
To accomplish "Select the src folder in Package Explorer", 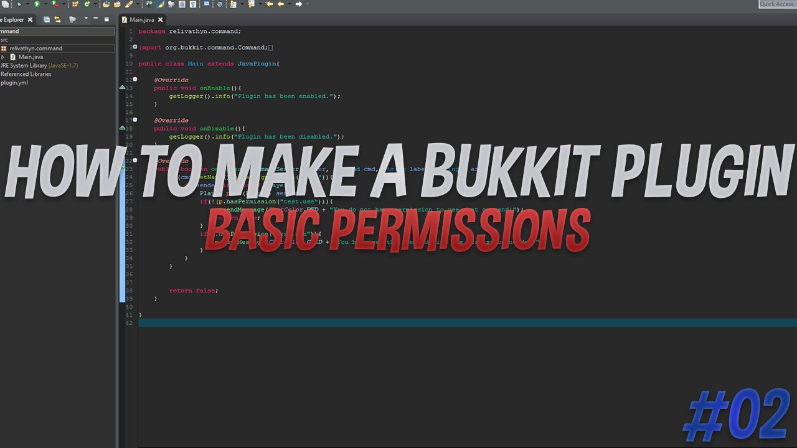I will [4, 40].
